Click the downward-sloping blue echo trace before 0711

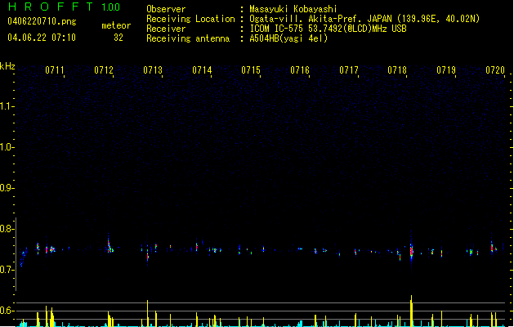23,258
